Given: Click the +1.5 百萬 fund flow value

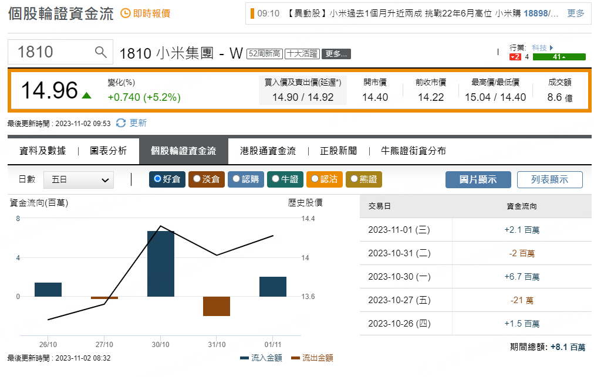Looking at the screenshot, I should tap(522, 324).
